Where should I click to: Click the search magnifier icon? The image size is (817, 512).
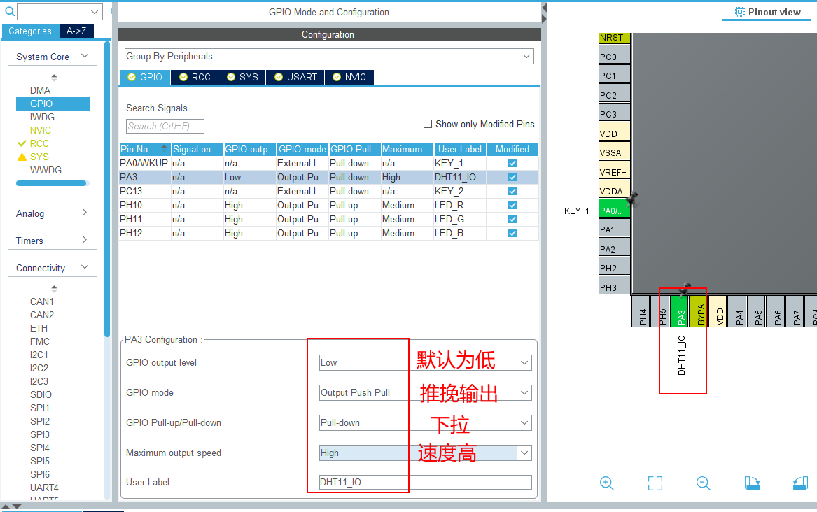coord(9,11)
